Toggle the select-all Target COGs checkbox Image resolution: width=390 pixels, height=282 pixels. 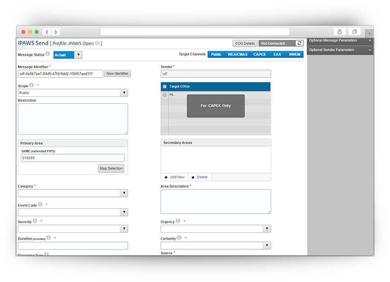(164, 87)
